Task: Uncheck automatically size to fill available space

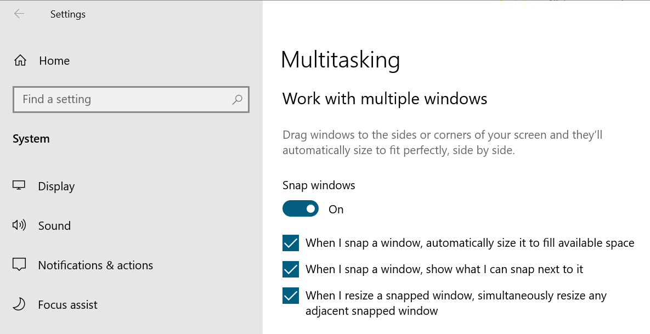Action: click(291, 243)
